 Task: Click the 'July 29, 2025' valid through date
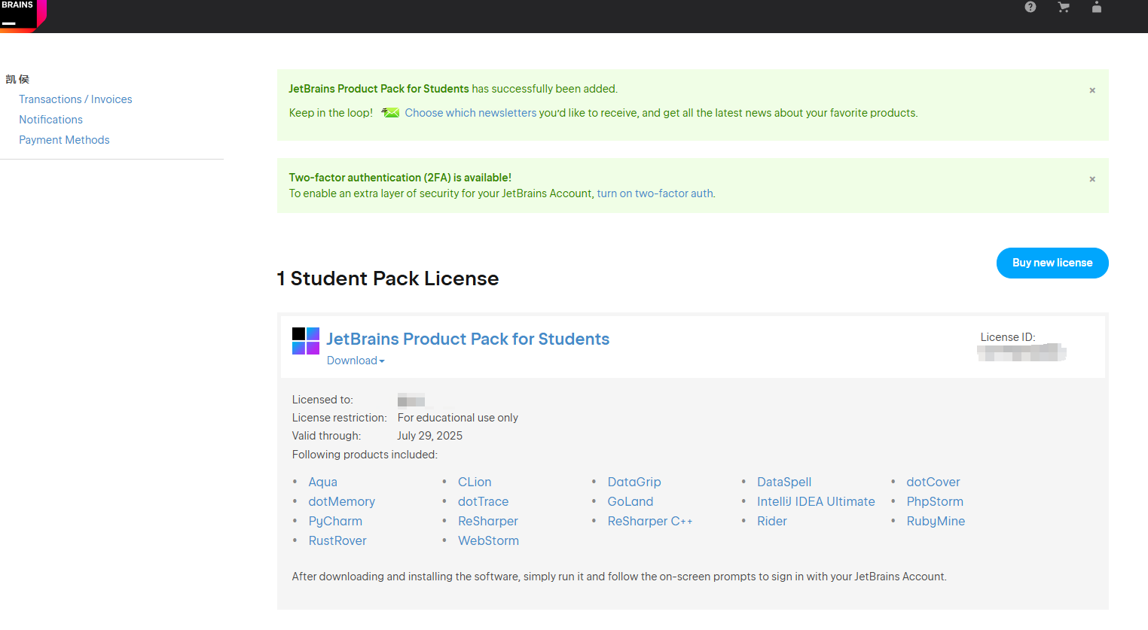coord(430,436)
